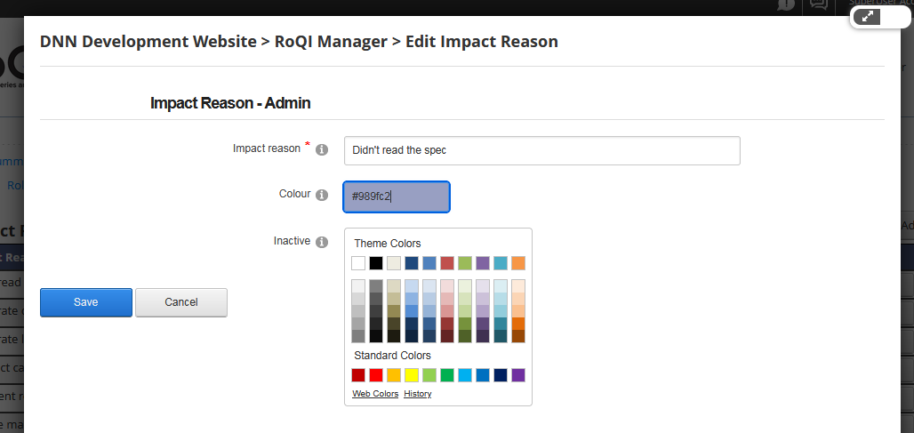The width and height of the screenshot is (914, 433).
Task: Choose the lightest peach tint in orange column
Action: tap(518, 286)
